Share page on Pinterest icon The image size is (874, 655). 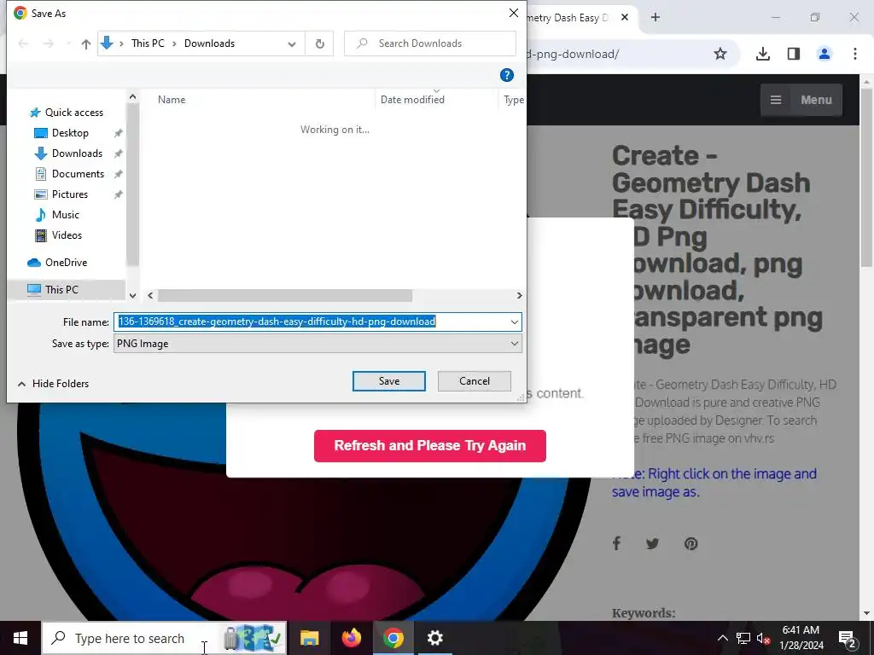tap(691, 543)
